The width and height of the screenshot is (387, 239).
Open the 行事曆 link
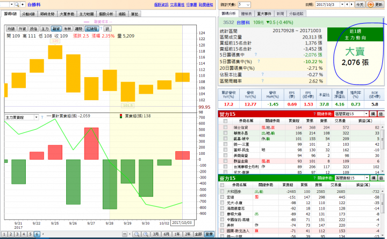[191, 4]
